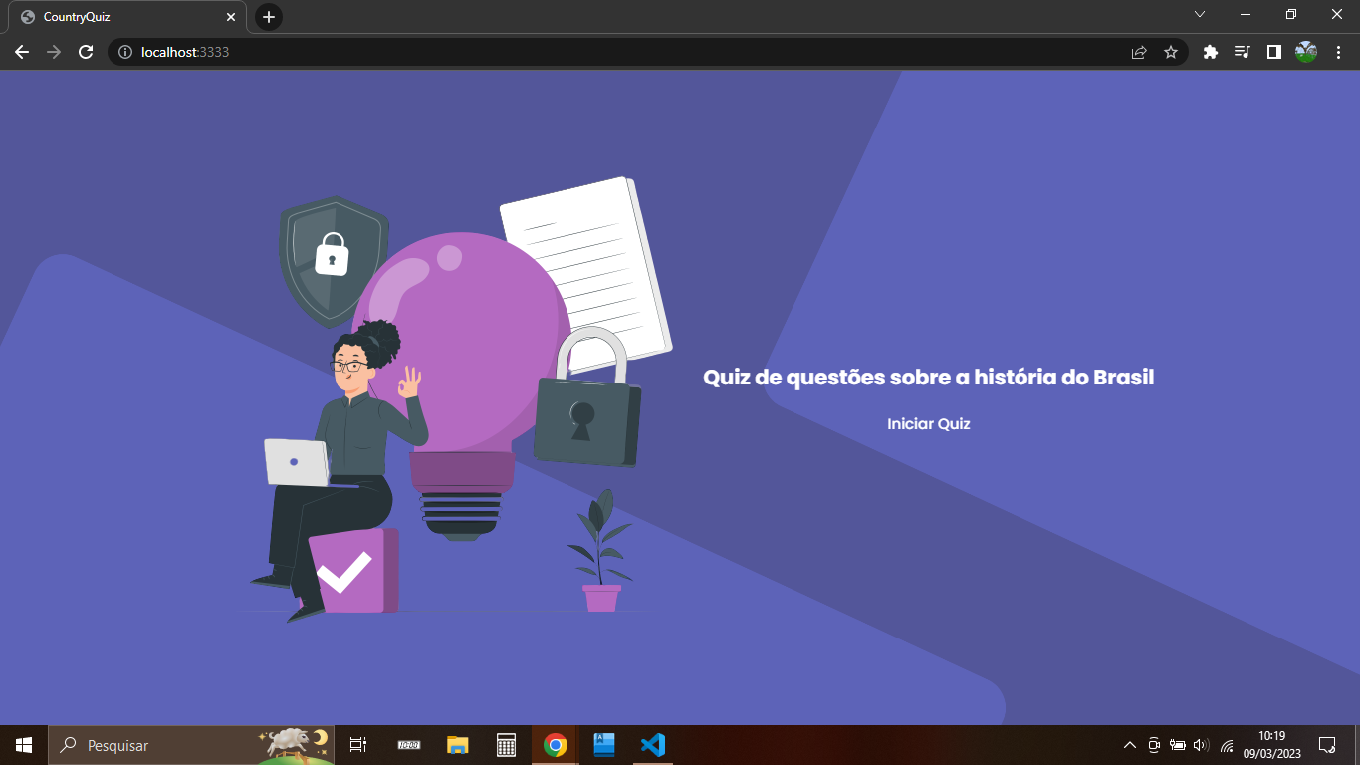Click the volume icon in the system tray
1360x765 pixels.
coord(1202,744)
